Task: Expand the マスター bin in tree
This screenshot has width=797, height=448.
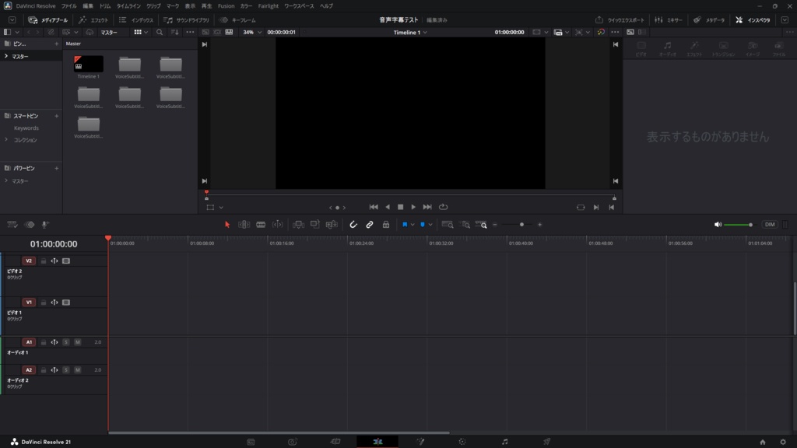Action: click(6, 56)
